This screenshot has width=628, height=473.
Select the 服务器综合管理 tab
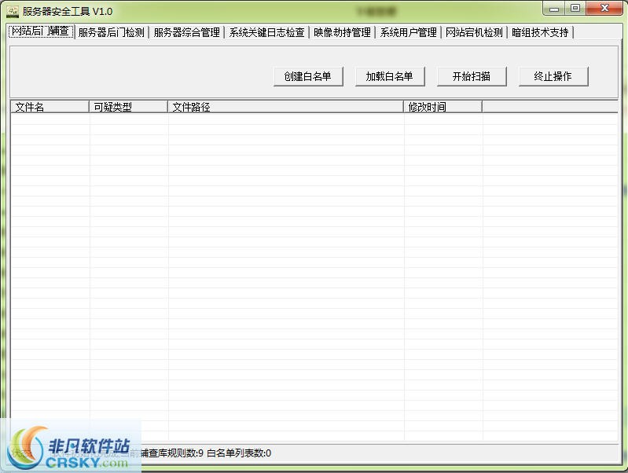click(186, 32)
